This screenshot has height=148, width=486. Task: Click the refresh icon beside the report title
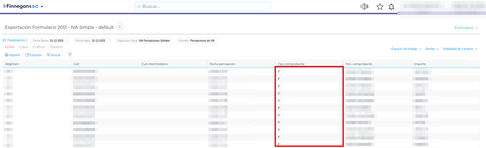click(120, 27)
